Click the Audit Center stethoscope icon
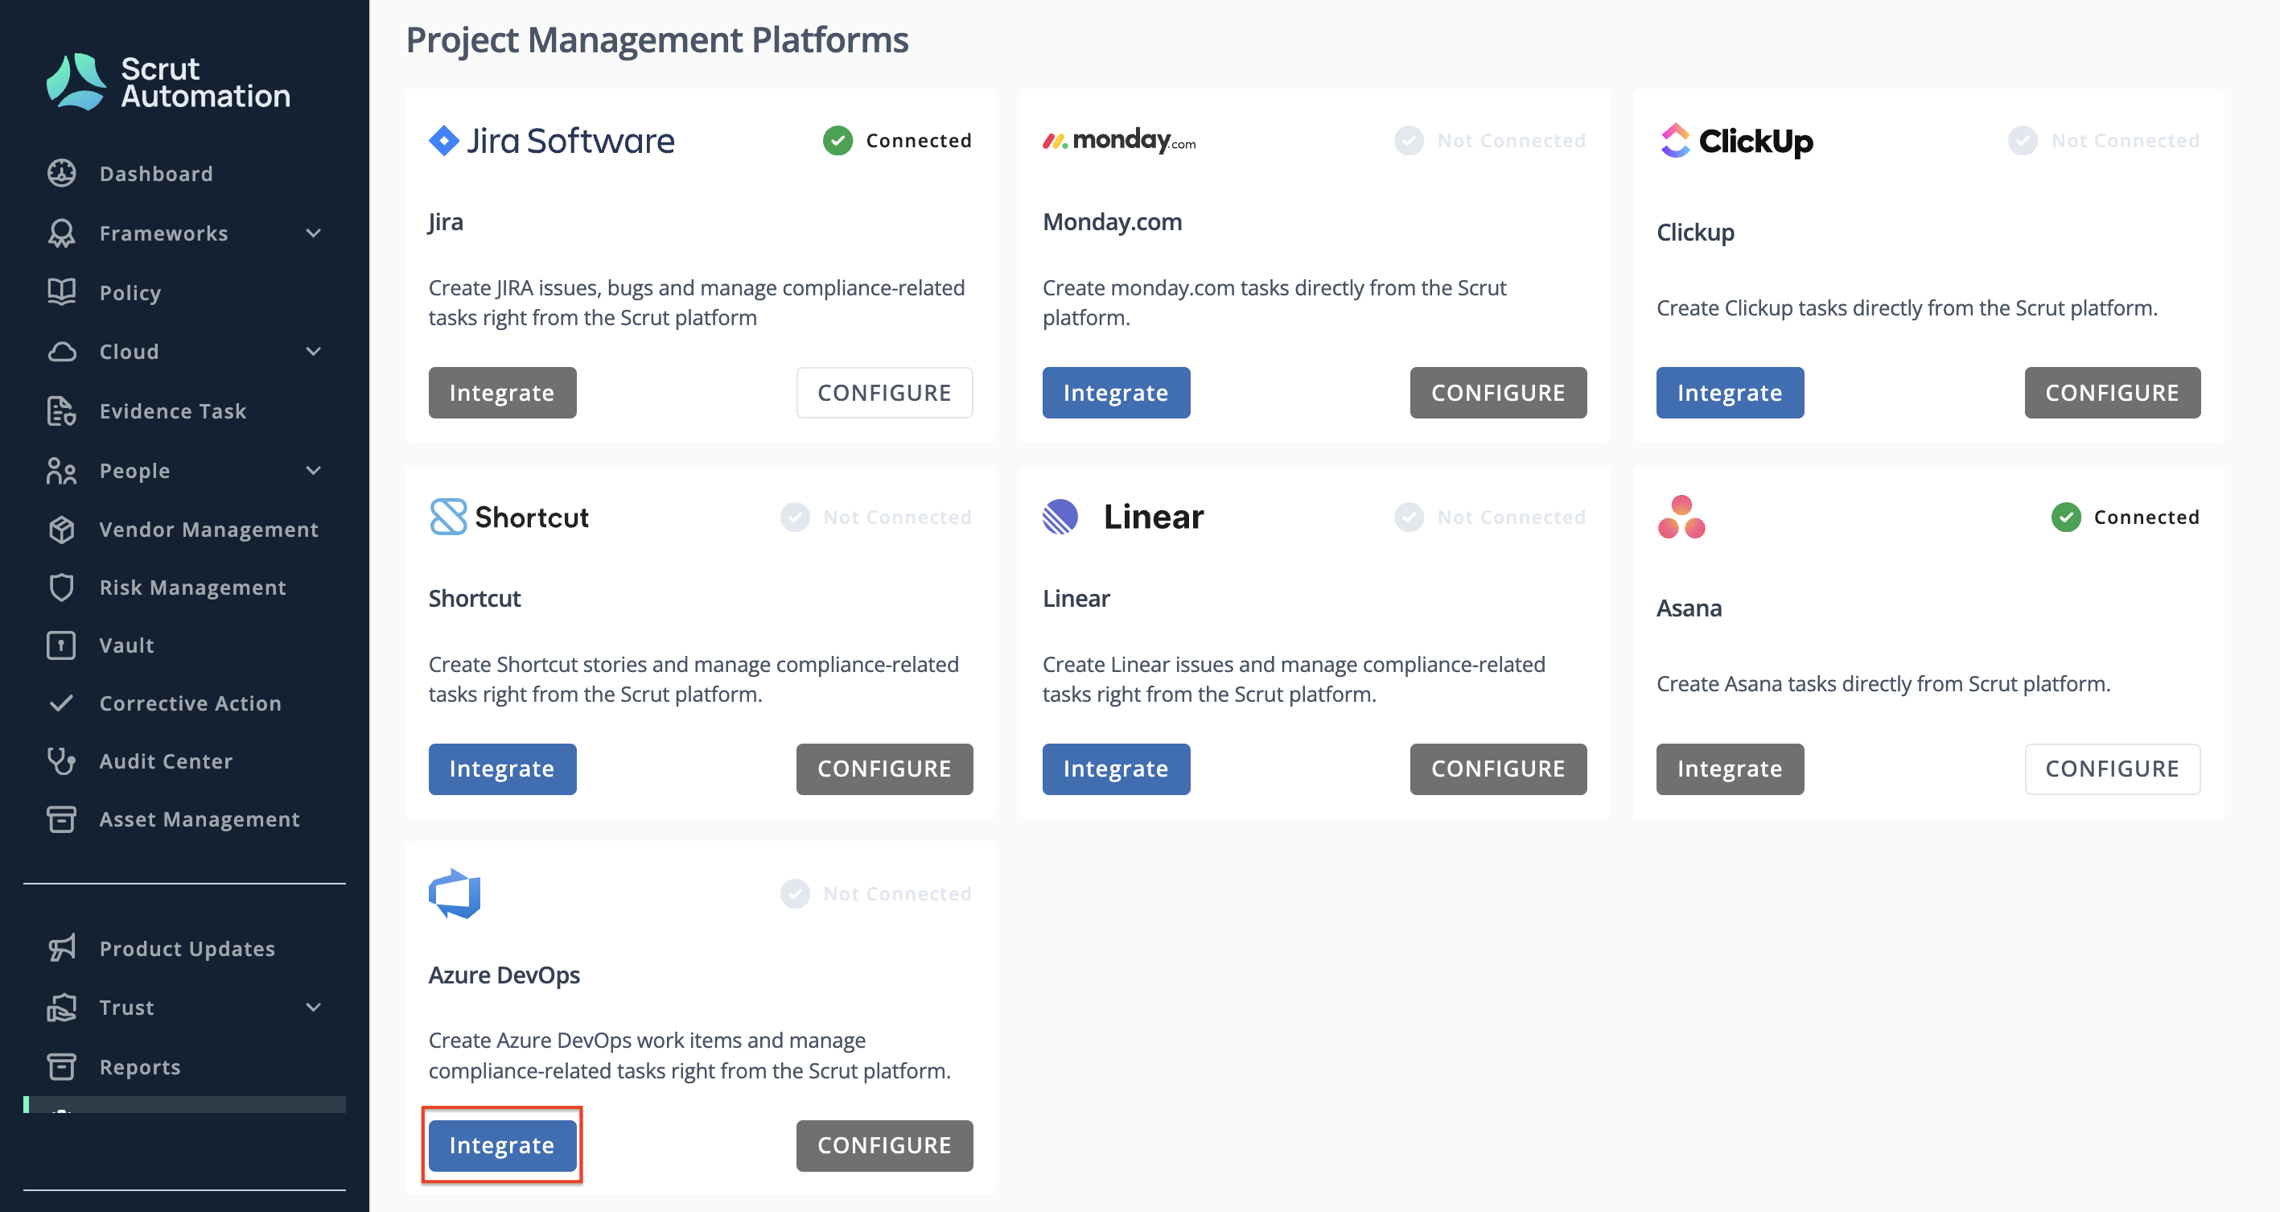Image resolution: width=2280 pixels, height=1212 pixels. (61, 761)
